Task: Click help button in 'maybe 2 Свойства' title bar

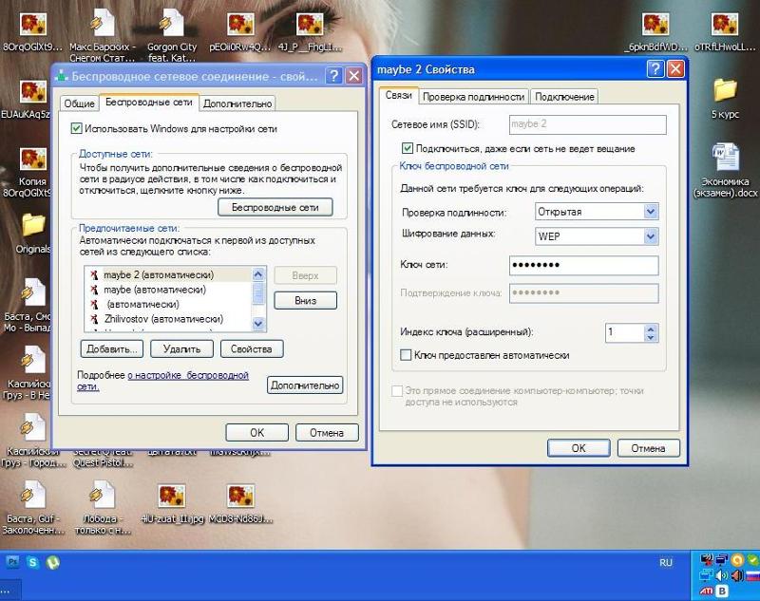Action: [655, 68]
